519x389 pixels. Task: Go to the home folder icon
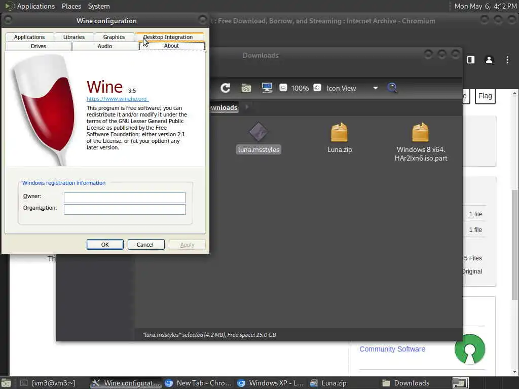click(246, 88)
